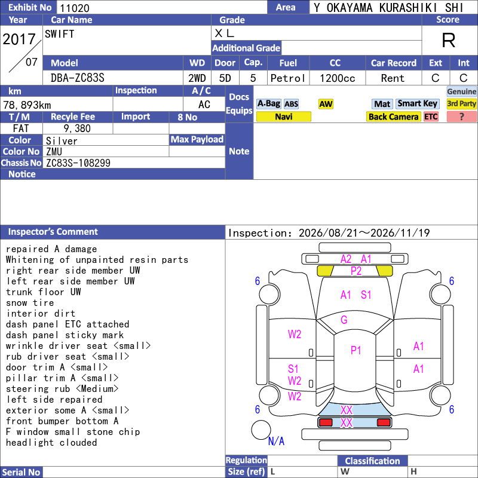The width and height of the screenshot is (478, 478).
Task: Click the year value 2017
Action: tap(19, 39)
